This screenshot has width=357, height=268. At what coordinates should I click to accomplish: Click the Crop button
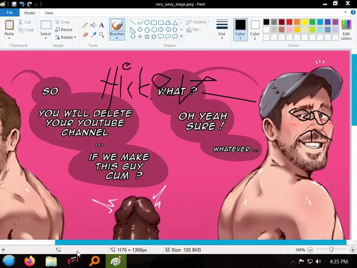[x=62, y=22]
